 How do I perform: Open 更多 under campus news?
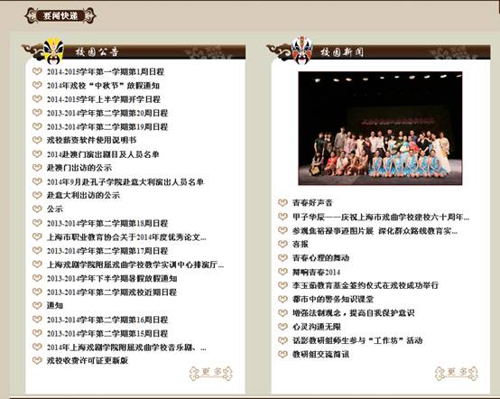click(457, 373)
